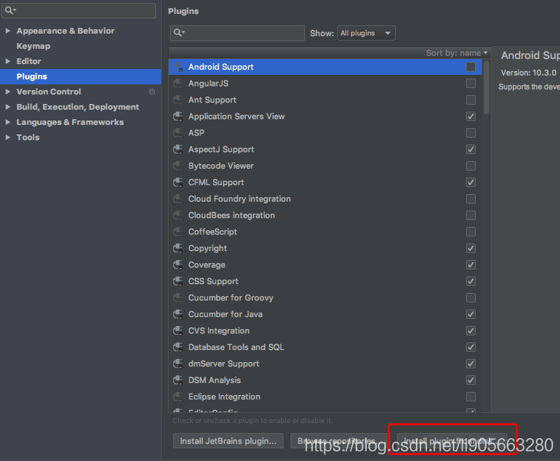
Task: Select Plugins in settings tree
Action: 81,77
